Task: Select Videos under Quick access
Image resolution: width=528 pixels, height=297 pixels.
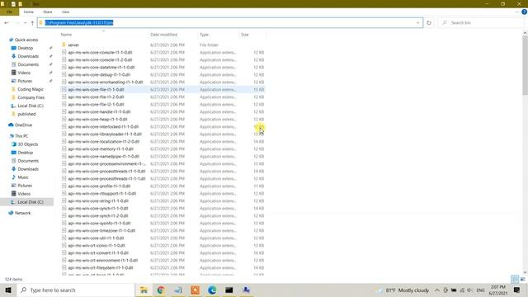Action: point(24,73)
